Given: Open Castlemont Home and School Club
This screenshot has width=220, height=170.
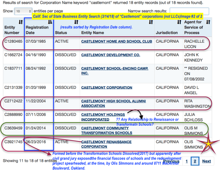Looking at the screenshot, I should (x=117, y=41).
